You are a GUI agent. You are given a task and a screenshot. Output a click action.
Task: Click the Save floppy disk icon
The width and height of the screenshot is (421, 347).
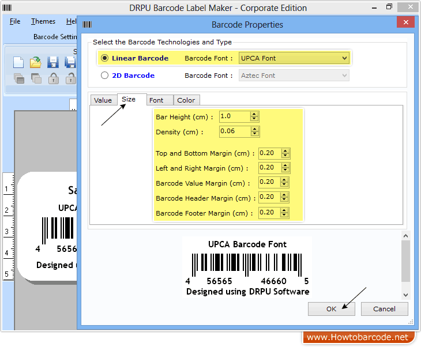pyautogui.click(x=53, y=62)
